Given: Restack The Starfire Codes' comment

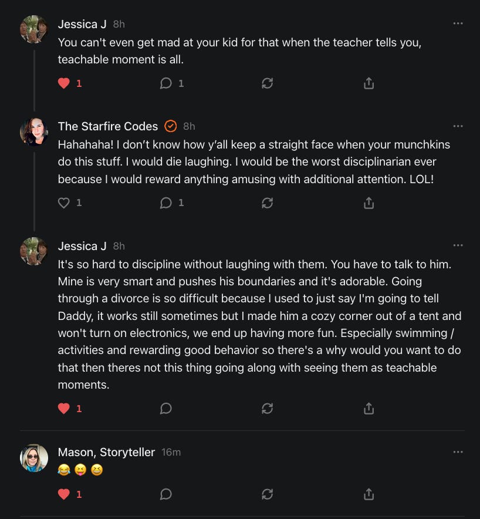Looking at the screenshot, I should click(x=267, y=203).
